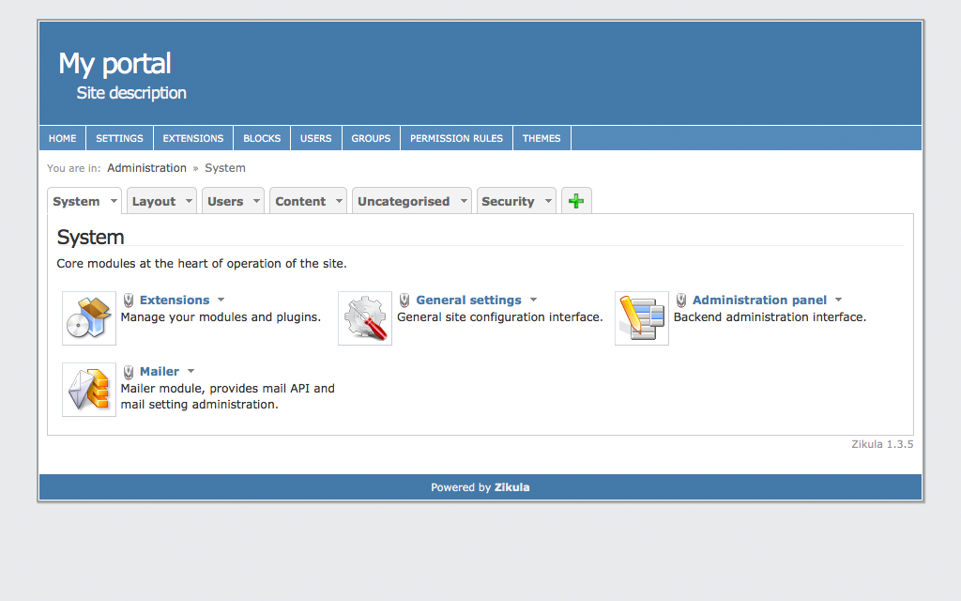Expand the Extensions module actions arrow

pos(221,300)
